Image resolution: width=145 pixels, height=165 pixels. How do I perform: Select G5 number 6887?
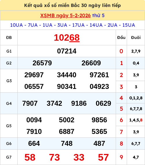tap(67, 132)
